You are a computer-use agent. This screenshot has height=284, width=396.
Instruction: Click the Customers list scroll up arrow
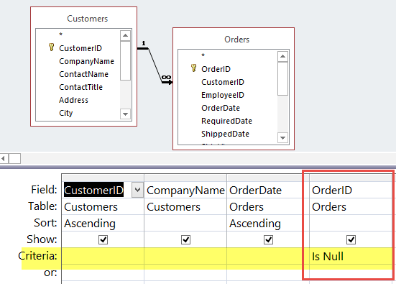tap(125, 36)
